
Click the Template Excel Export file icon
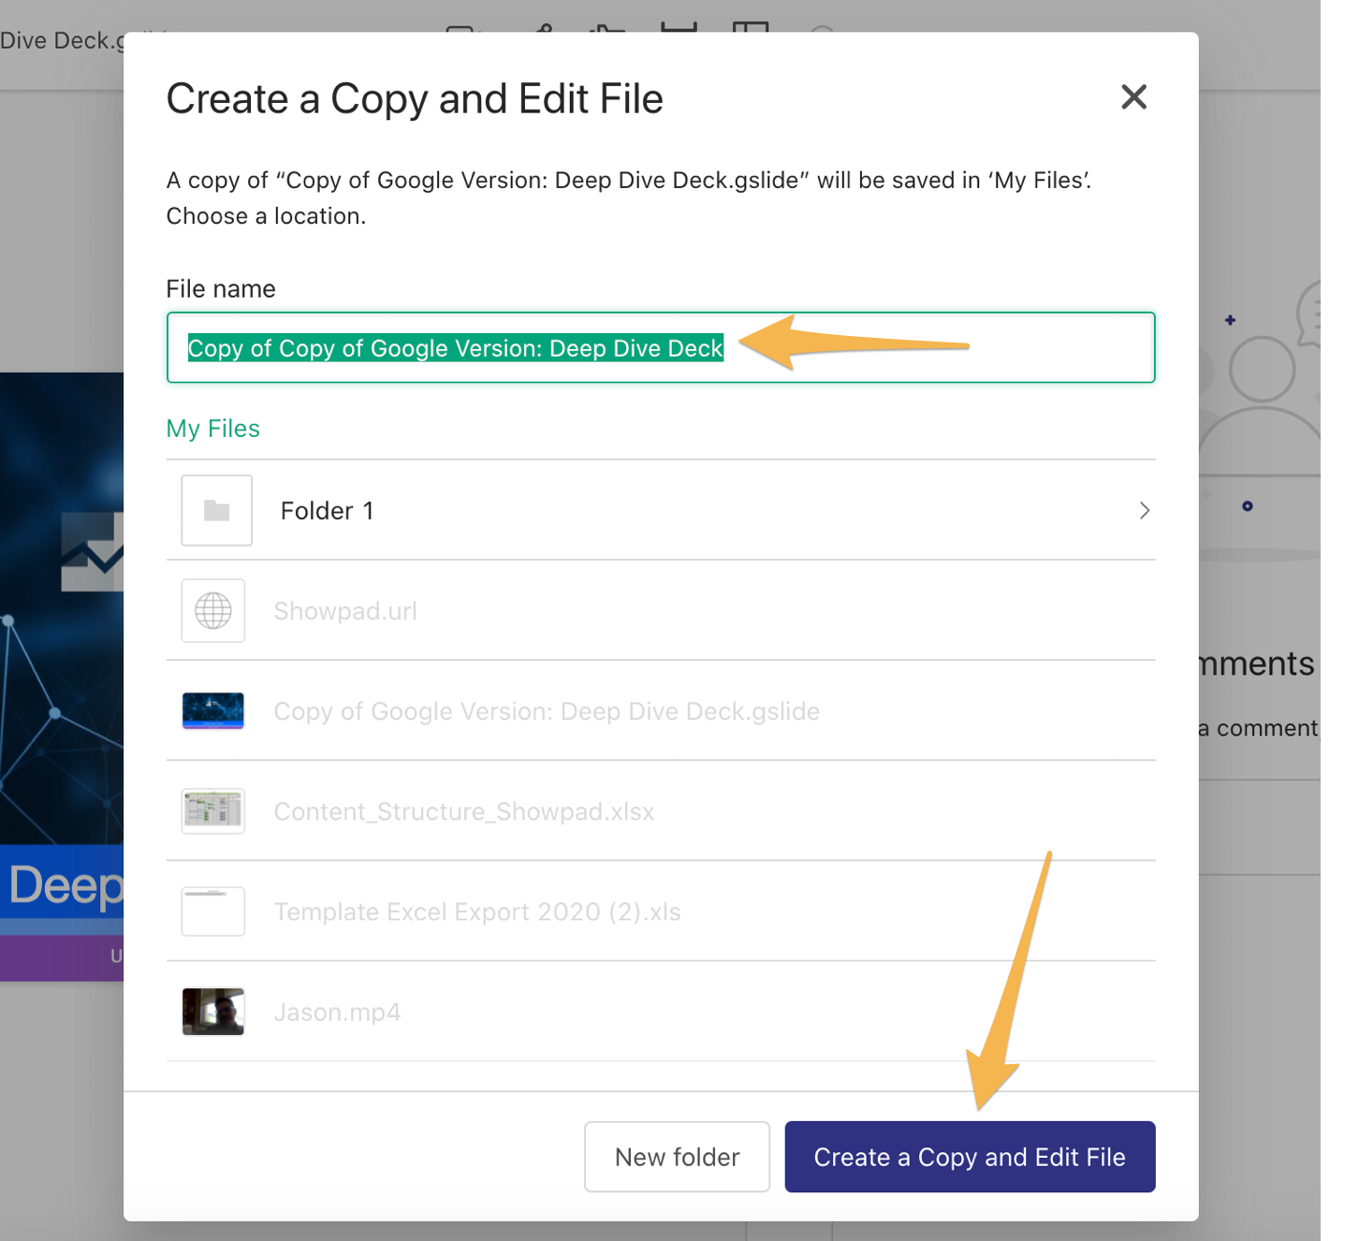tap(213, 912)
